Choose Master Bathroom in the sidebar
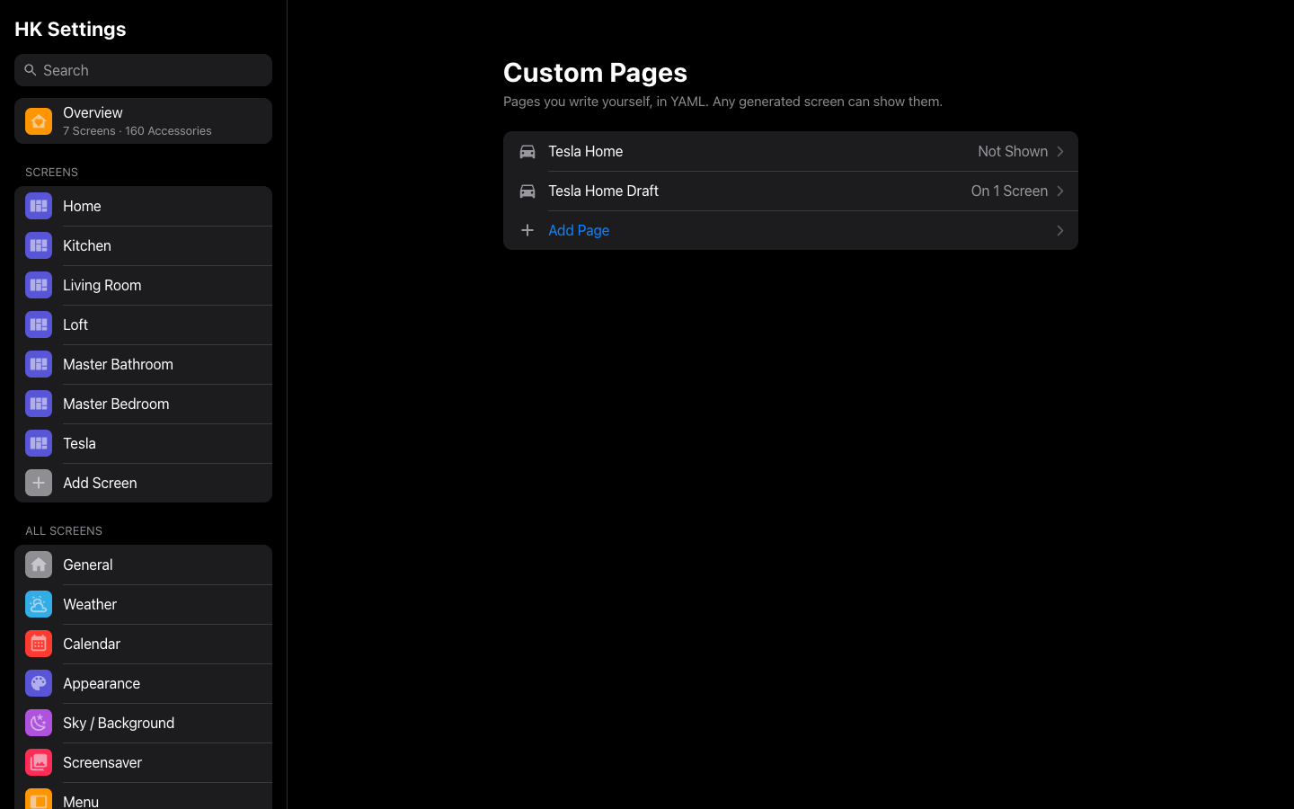Screen dimensions: 1294x809 tap(143, 364)
